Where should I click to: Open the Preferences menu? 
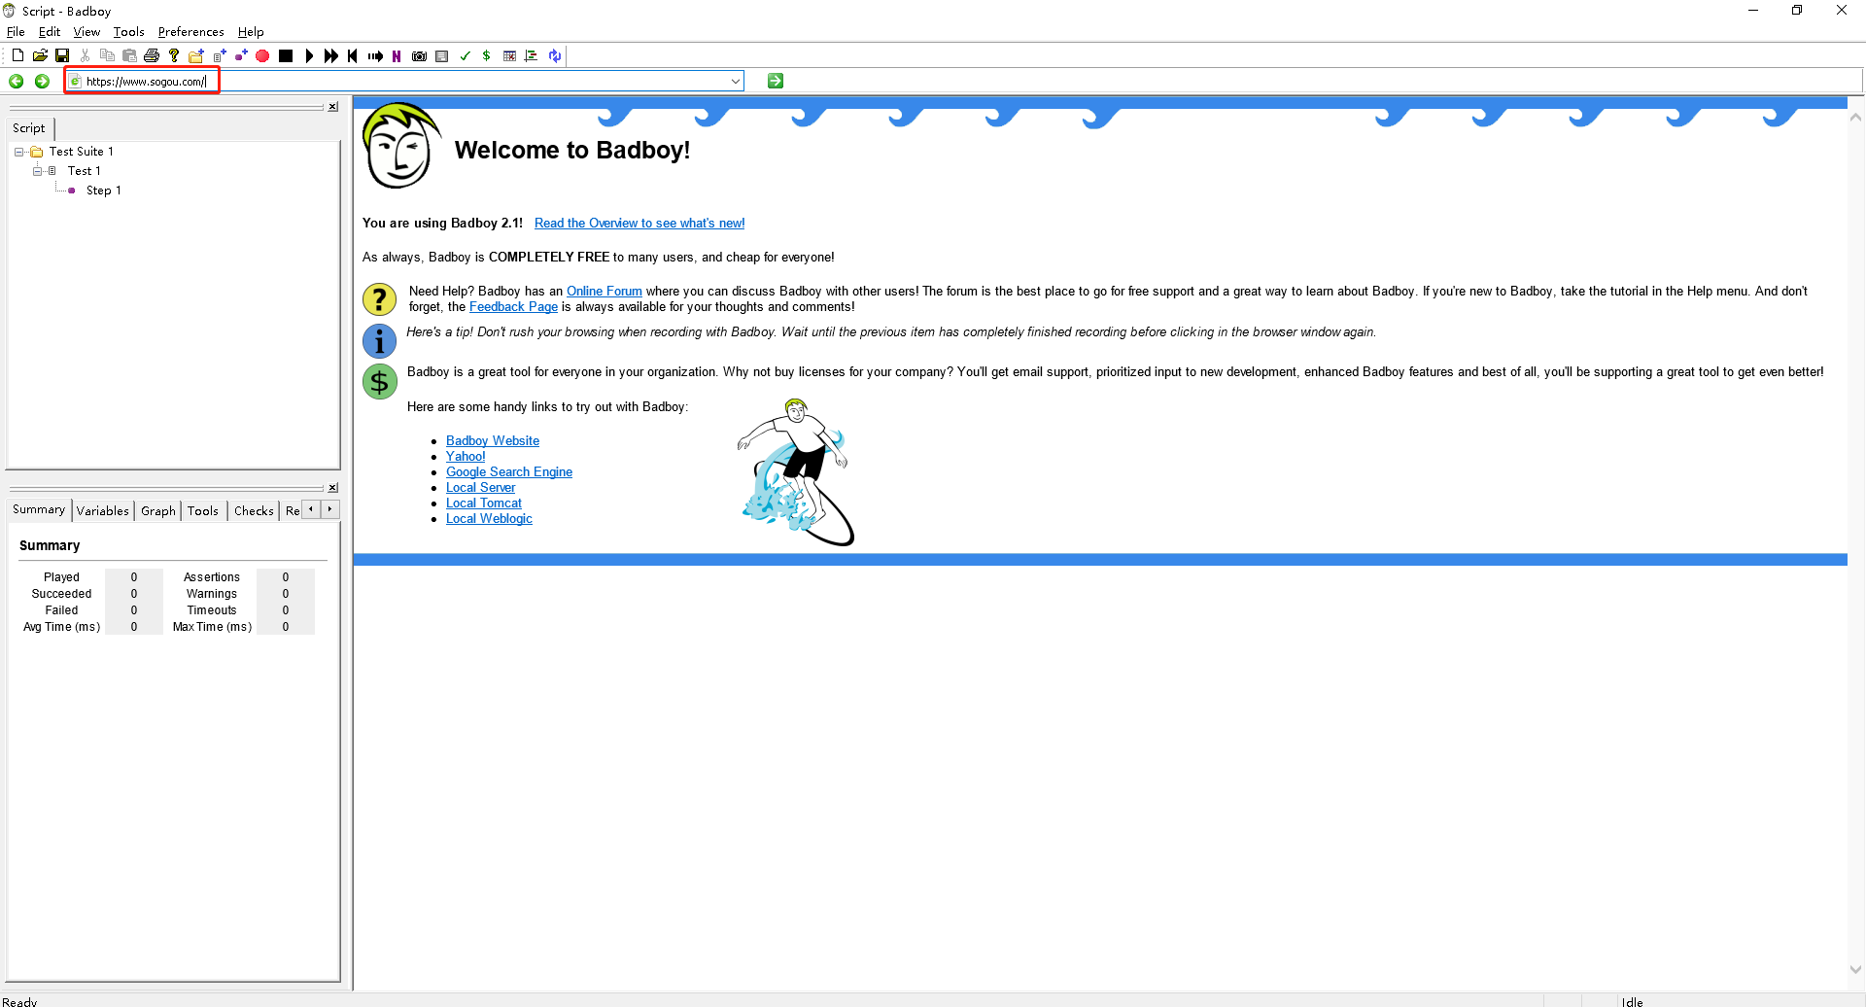(x=191, y=32)
